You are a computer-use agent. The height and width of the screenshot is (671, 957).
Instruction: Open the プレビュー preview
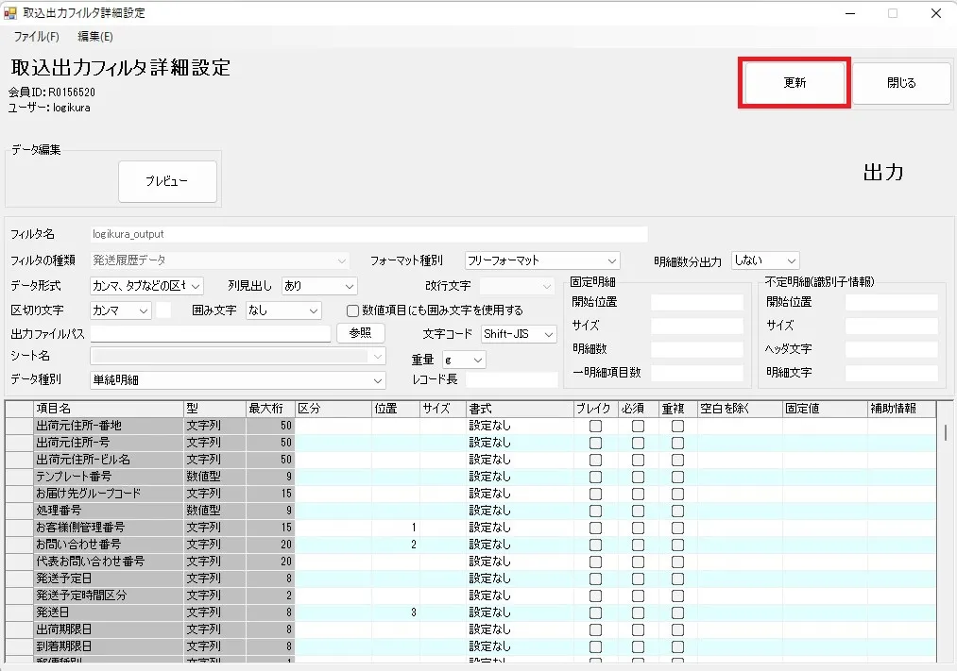click(167, 181)
